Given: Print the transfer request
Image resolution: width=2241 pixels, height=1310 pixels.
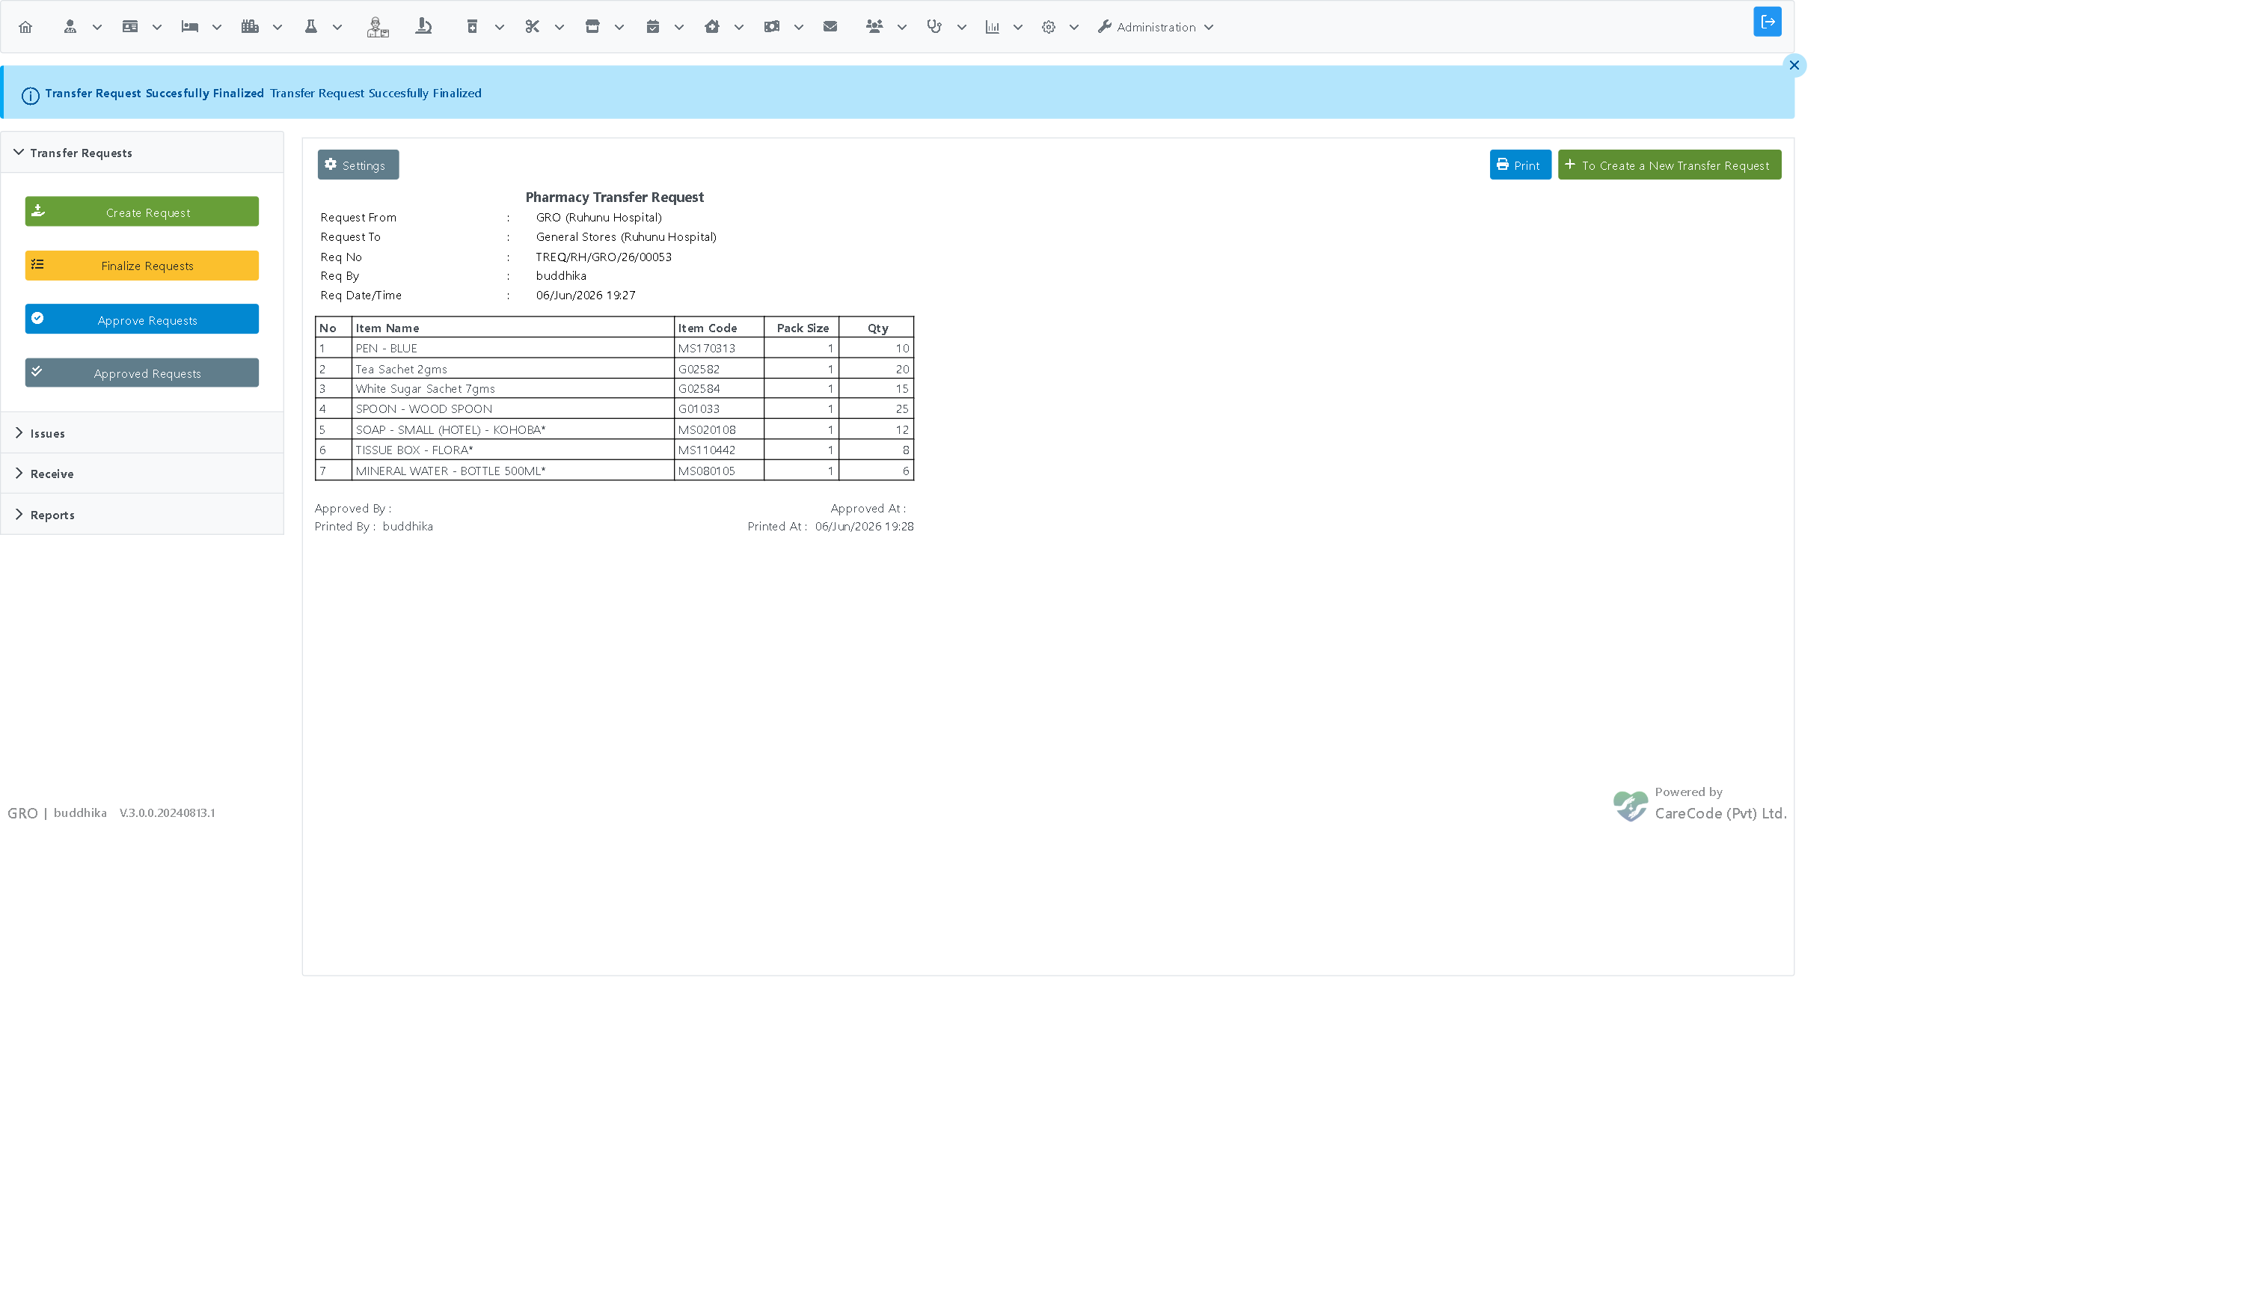Looking at the screenshot, I should 1520,165.
